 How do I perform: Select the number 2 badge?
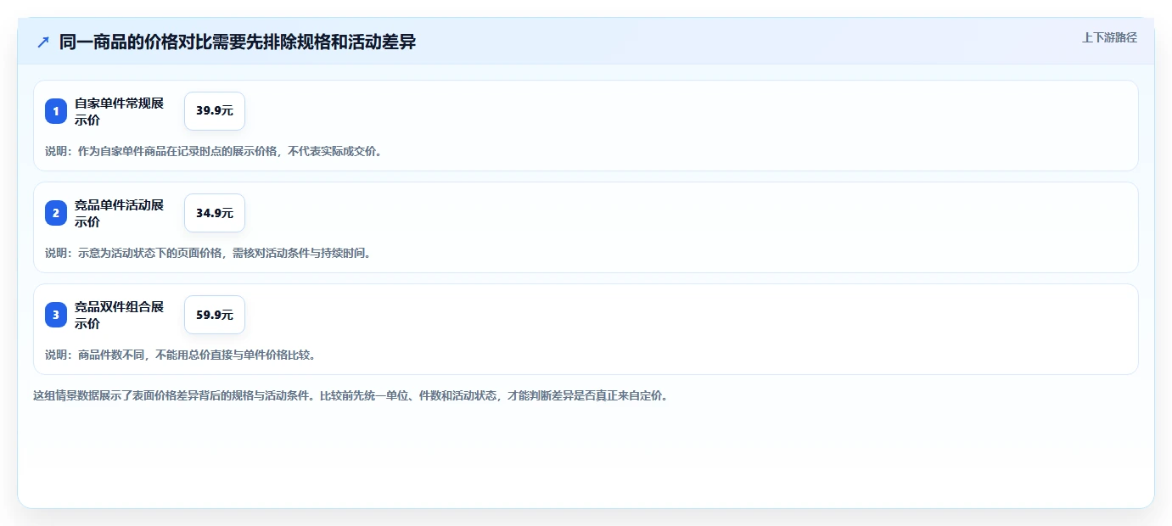click(56, 213)
